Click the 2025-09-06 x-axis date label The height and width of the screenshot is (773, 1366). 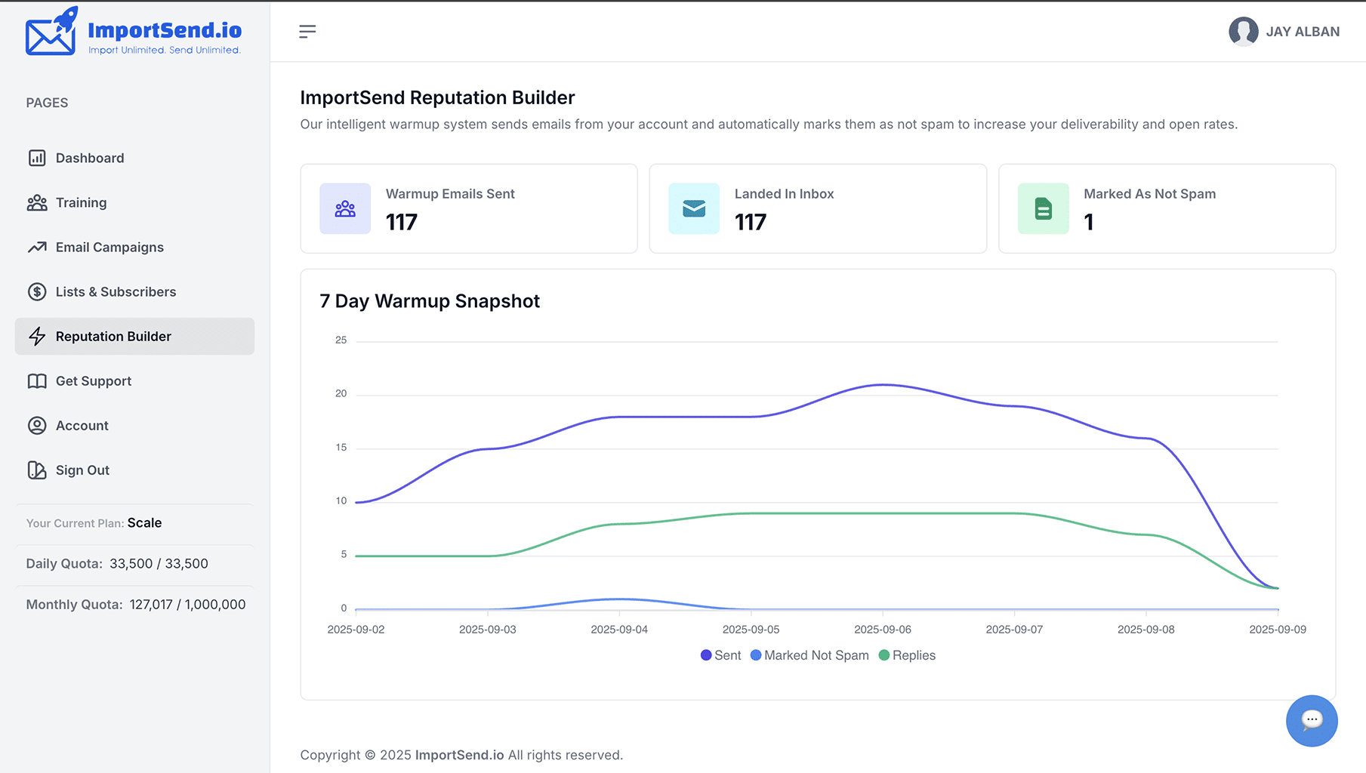point(883,630)
